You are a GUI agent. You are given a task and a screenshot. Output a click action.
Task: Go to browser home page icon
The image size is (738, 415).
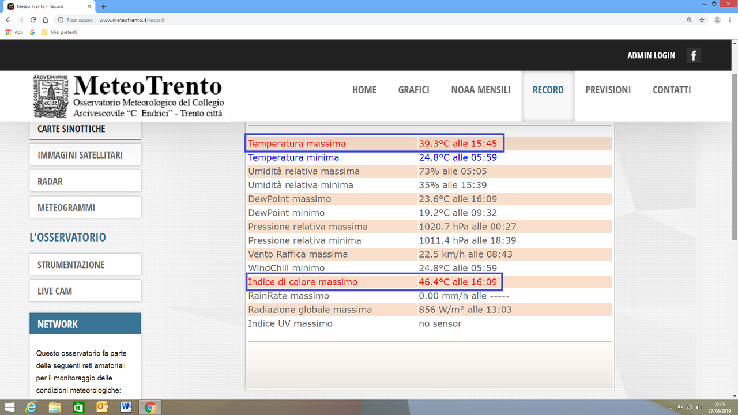click(x=45, y=20)
